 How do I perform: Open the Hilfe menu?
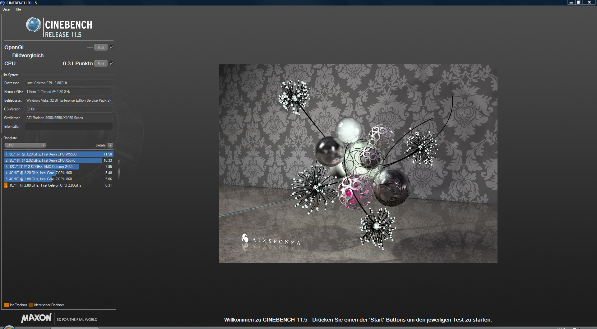pyautogui.click(x=18, y=9)
